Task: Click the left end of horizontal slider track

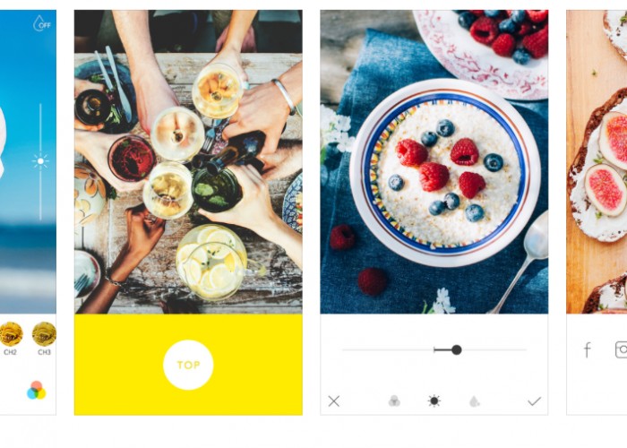Action: pyautogui.click(x=344, y=350)
